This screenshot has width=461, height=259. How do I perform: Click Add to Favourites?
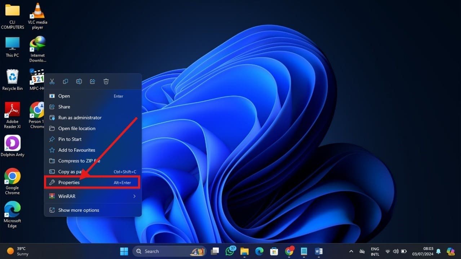coord(77,150)
